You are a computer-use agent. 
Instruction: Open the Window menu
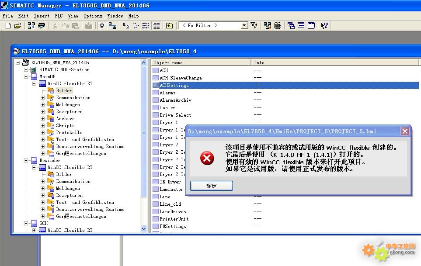click(115, 16)
